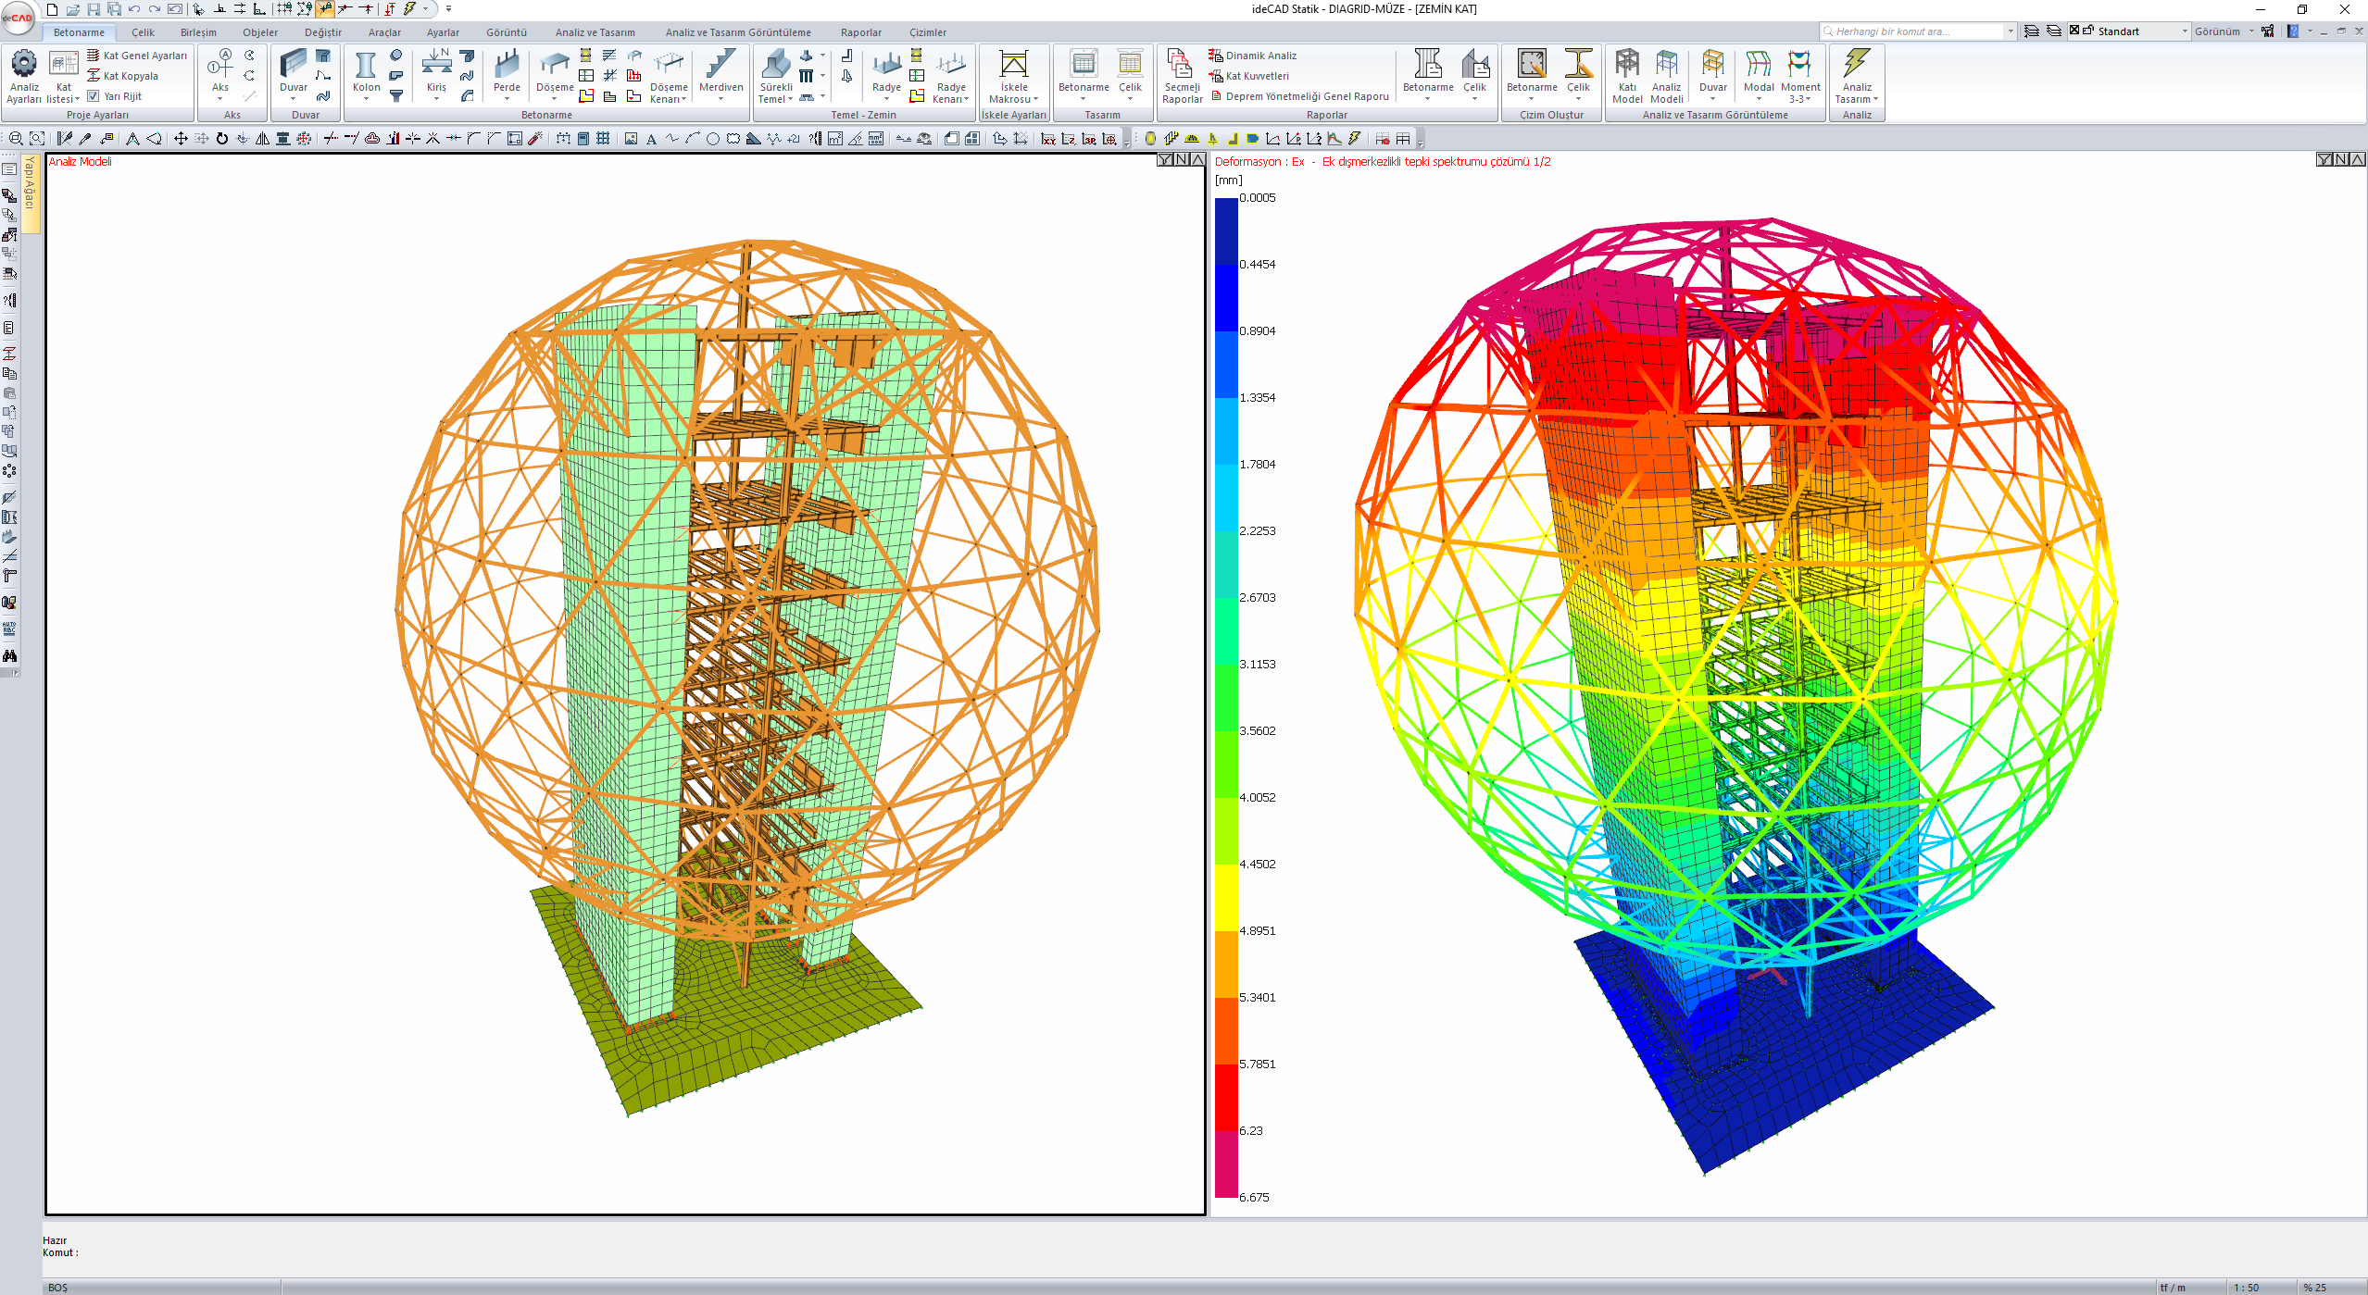Toggle the Yarı Rijit checkbox

pos(94,96)
